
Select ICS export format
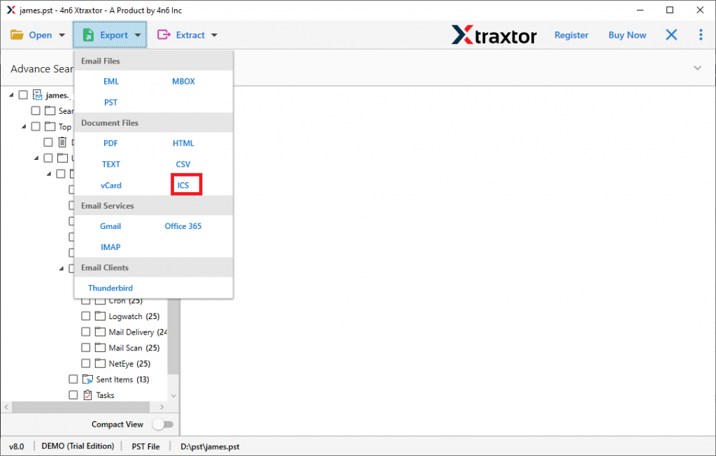tap(183, 185)
